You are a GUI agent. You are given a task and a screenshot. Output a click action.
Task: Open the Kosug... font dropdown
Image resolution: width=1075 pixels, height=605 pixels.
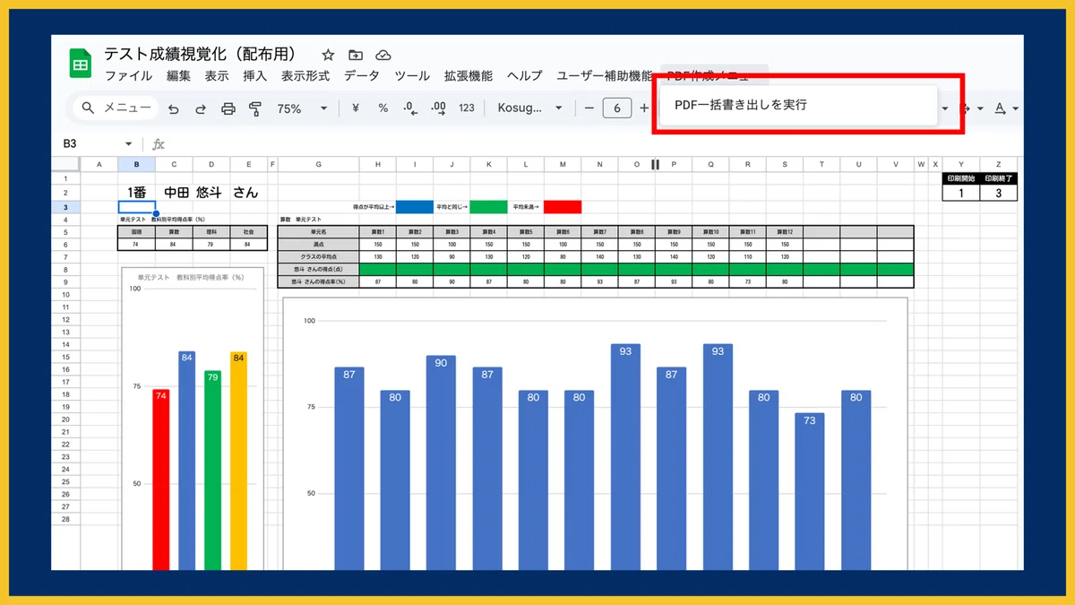coord(529,108)
